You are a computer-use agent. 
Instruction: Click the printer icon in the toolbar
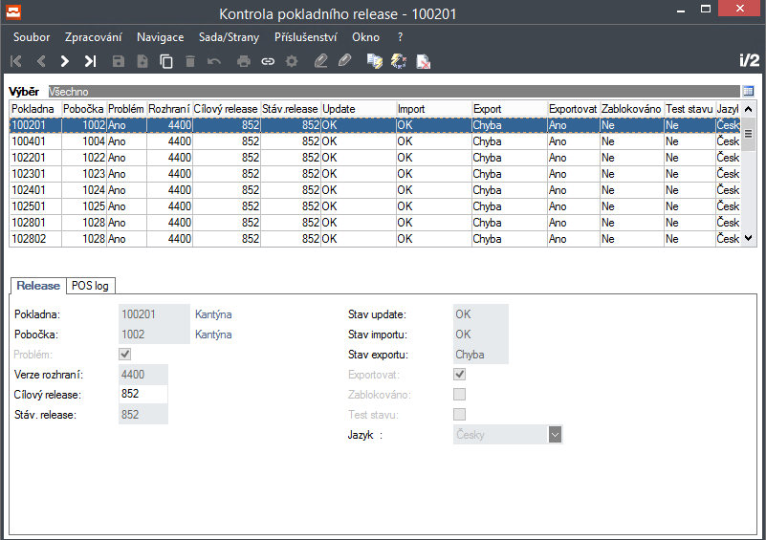coord(243,61)
